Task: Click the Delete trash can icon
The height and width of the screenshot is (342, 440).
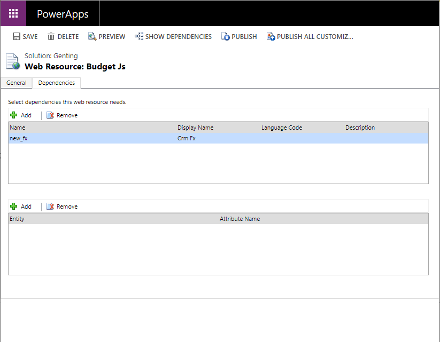Action: (51, 36)
